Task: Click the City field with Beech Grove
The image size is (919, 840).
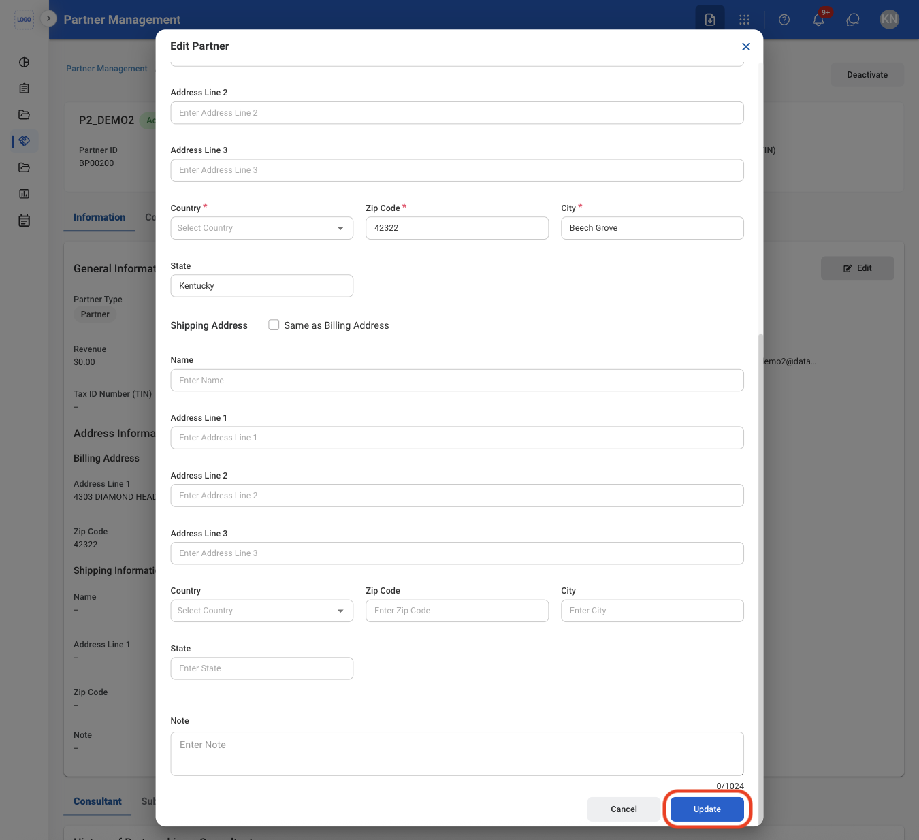Action: tap(652, 228)
